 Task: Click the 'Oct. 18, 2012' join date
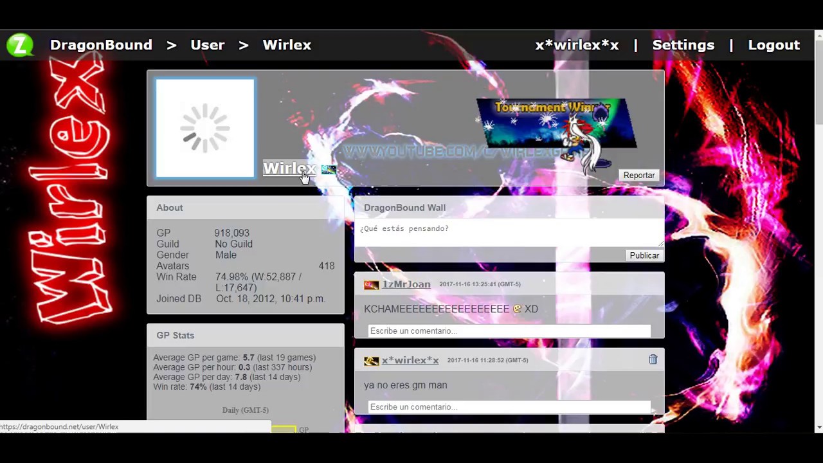pyautogui.click(x=271, y=298)
